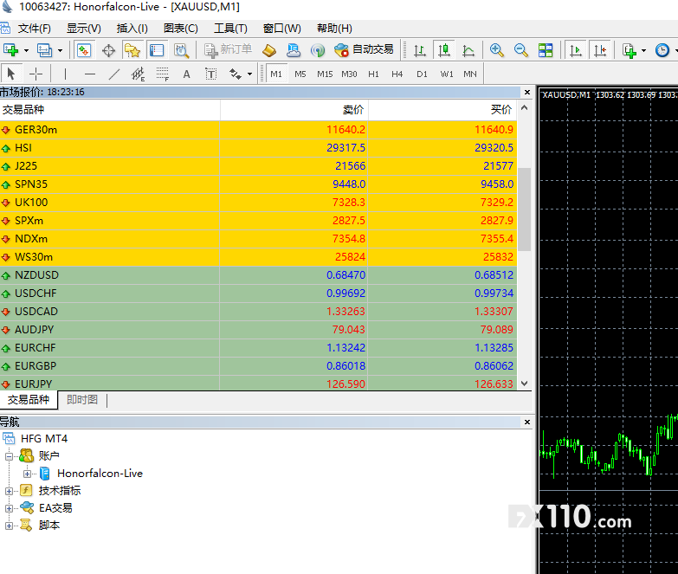
Task: Select the crosshair tool
Action: (36, 74)
